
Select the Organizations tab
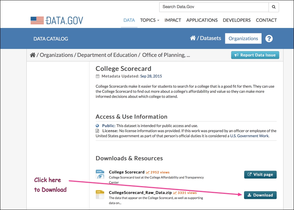click(x=243, y=38)
